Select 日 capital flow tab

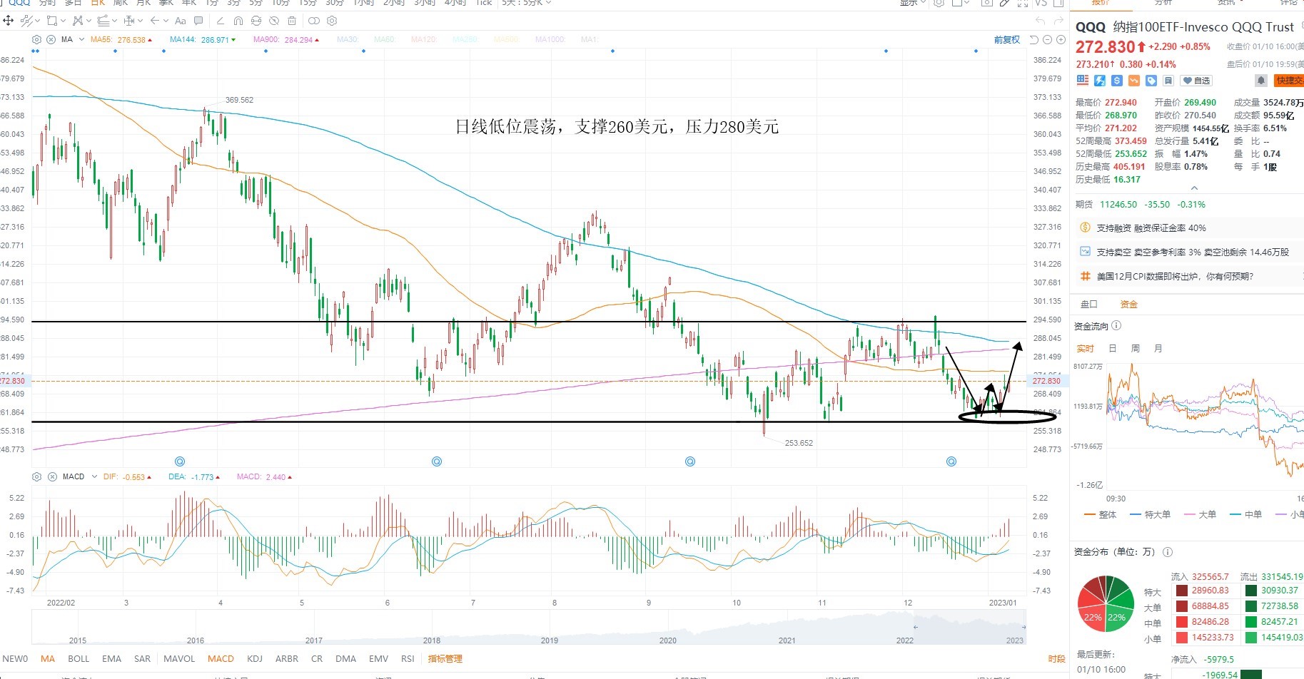(1112, 349)
